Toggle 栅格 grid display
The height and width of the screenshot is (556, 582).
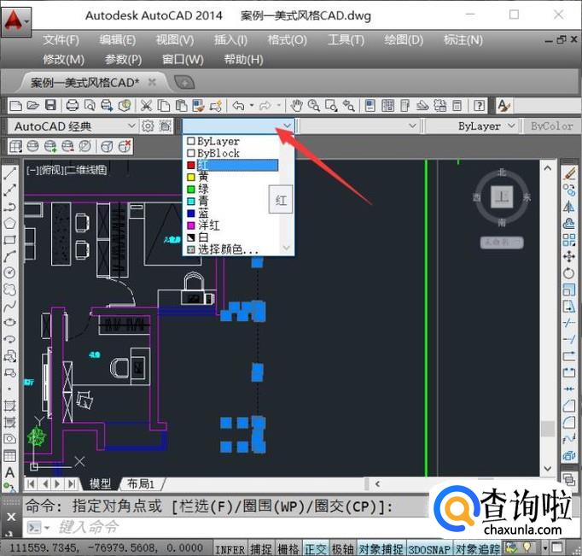tap(288, 549)
